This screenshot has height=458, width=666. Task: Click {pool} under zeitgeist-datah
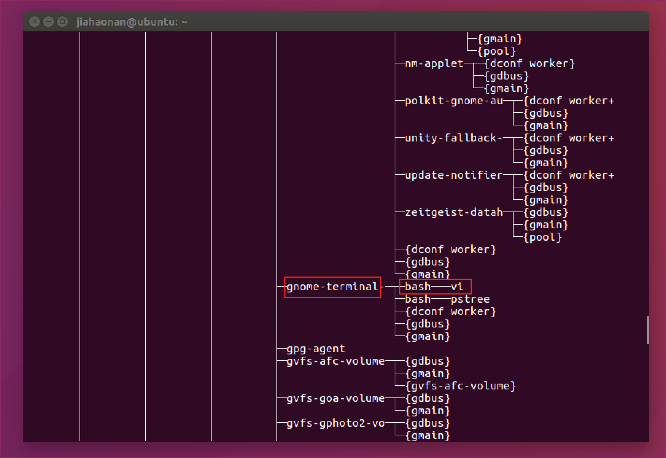542,237
